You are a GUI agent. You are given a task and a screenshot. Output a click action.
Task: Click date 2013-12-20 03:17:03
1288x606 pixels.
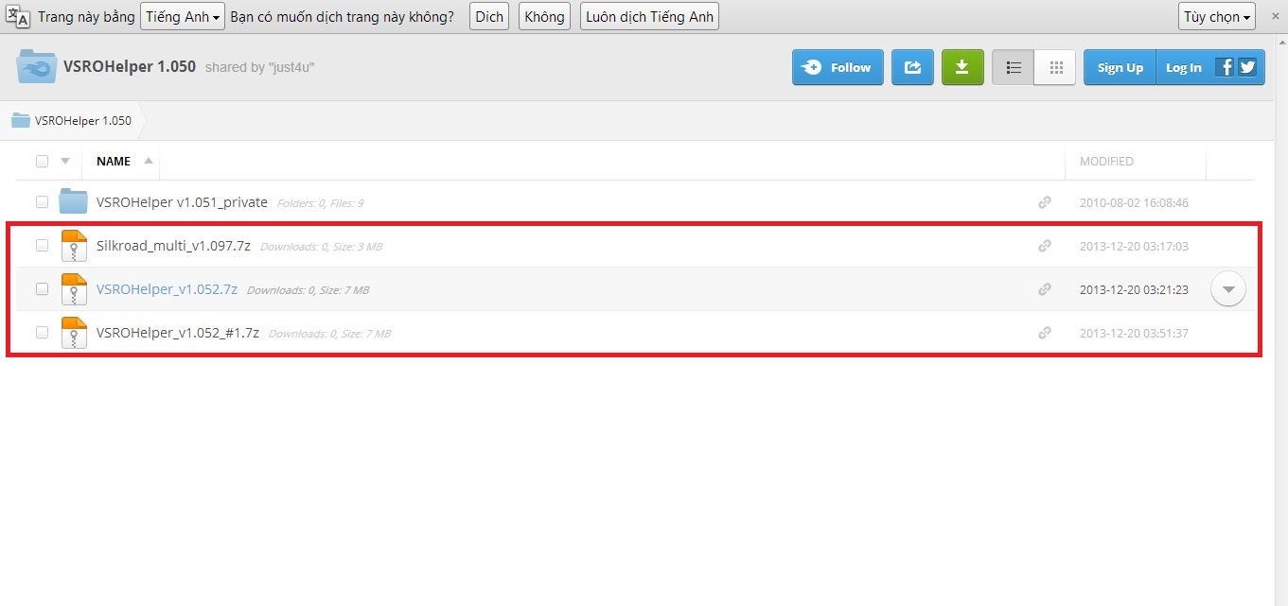1134,246
